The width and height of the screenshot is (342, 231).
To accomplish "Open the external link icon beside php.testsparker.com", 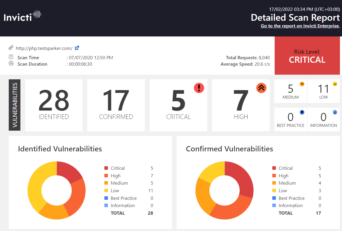I will coord(77,48).
